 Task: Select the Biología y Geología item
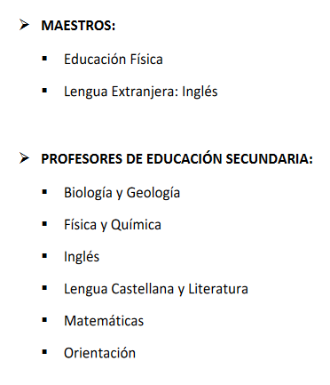122,193
